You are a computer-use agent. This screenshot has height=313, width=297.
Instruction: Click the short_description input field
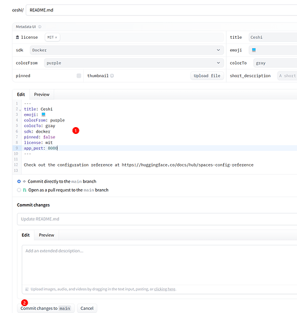[x=287, y=76]
